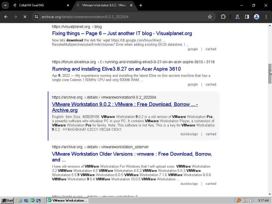Open the Windows Start menu
The height and width of the screenshot is (204, 272).
click(x=7, y=201)
